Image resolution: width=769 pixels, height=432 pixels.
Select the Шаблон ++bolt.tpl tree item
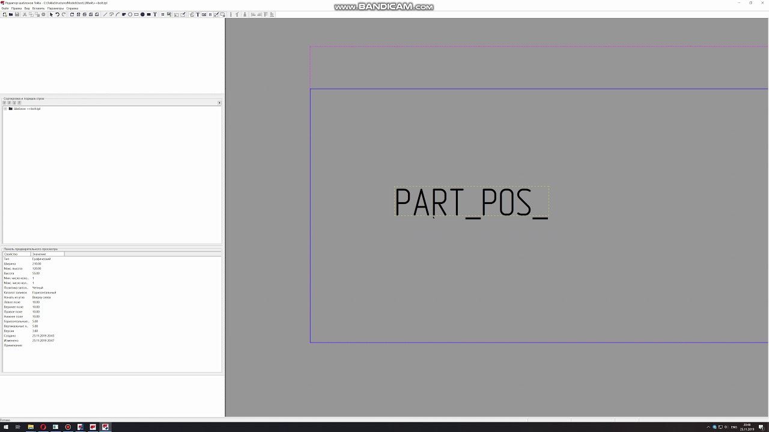pos(27,109)
